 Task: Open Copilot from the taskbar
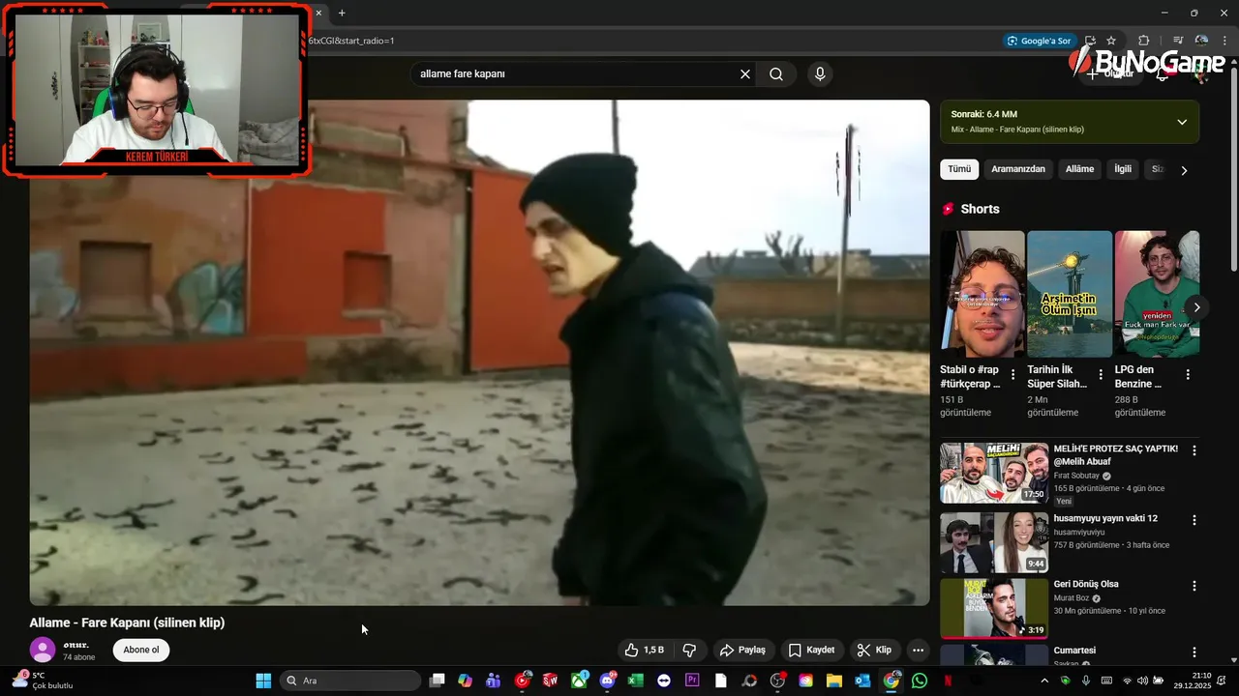(466, 681)
